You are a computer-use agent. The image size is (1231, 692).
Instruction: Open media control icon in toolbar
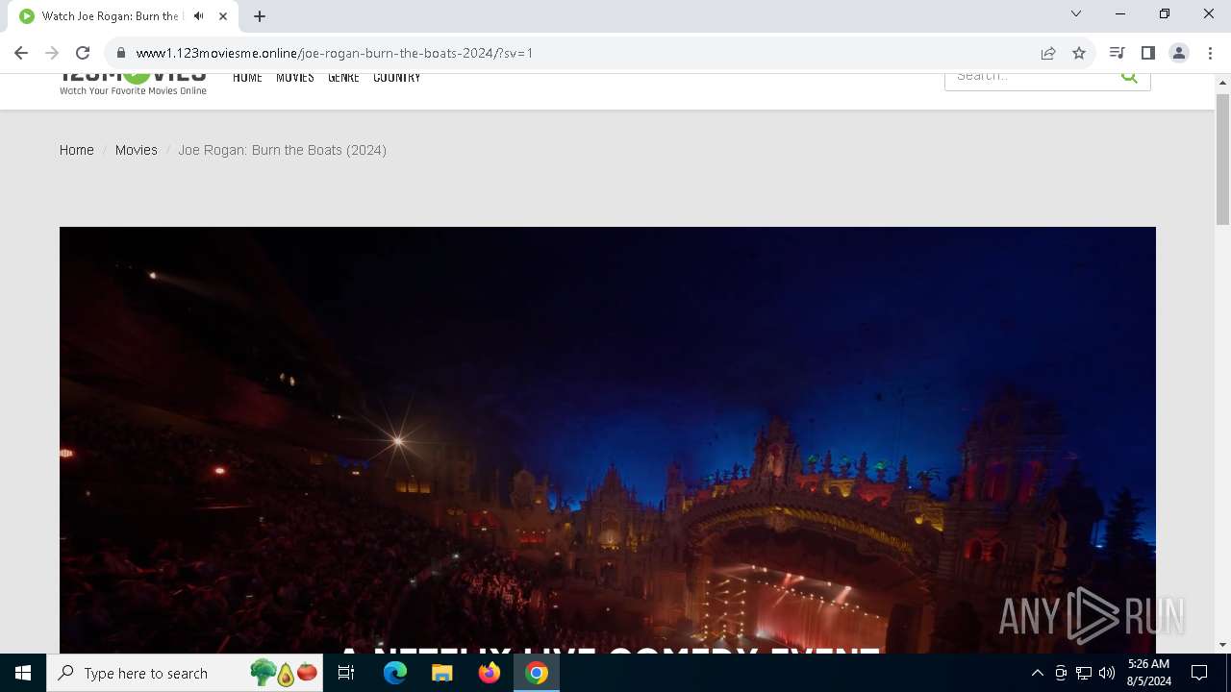coord(1117,53)
